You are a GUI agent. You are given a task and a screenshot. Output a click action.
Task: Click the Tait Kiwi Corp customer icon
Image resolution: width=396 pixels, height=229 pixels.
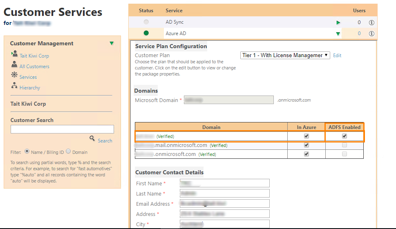tap(14, 54)
